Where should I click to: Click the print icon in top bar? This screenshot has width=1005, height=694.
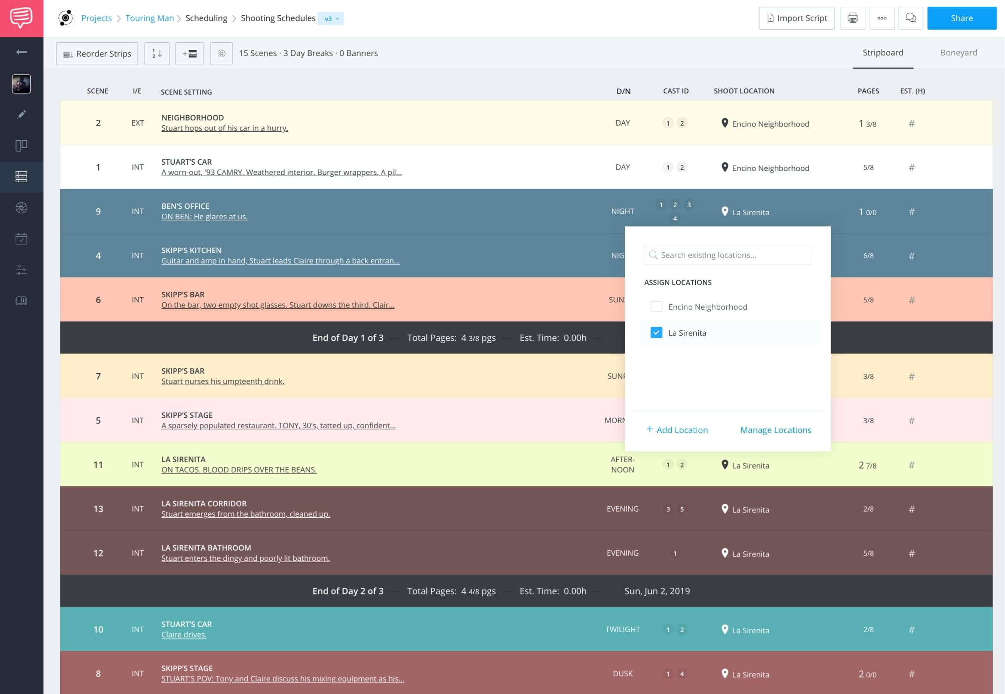[x=852, y=18]
